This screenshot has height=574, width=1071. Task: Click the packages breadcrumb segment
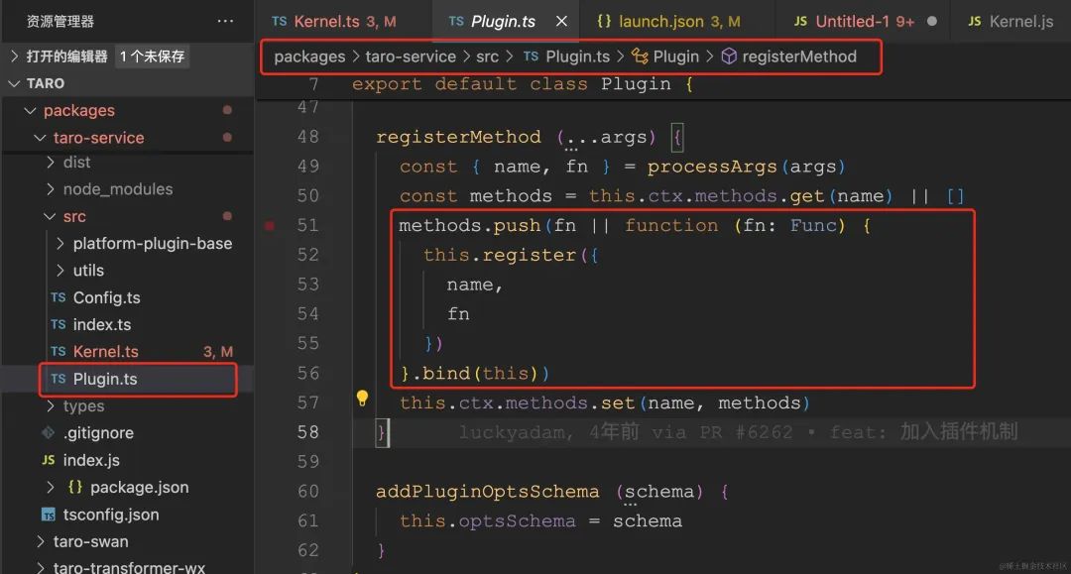pyautogui.click(x=309, y=57)
